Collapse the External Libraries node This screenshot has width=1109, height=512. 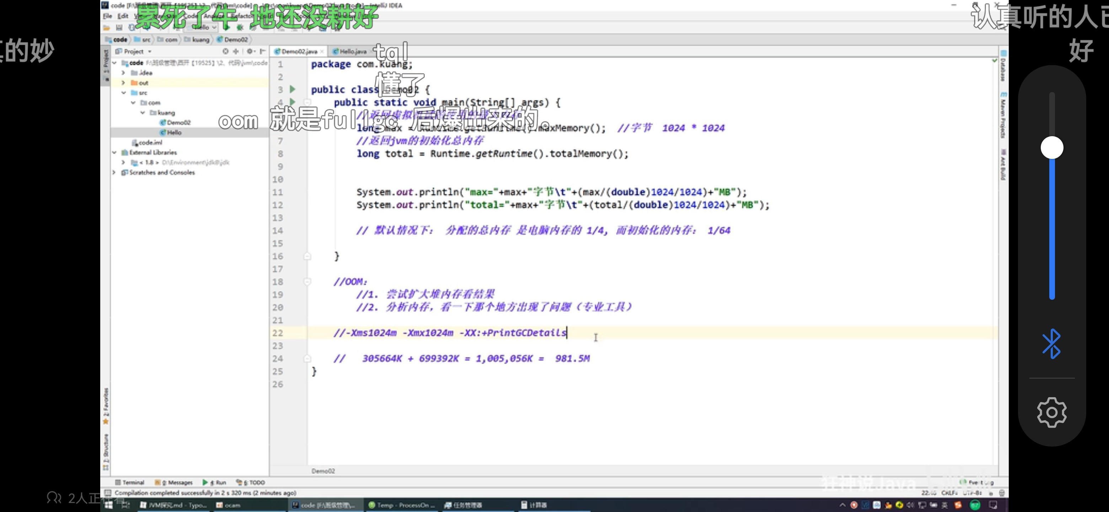click(x=114, y=153)
